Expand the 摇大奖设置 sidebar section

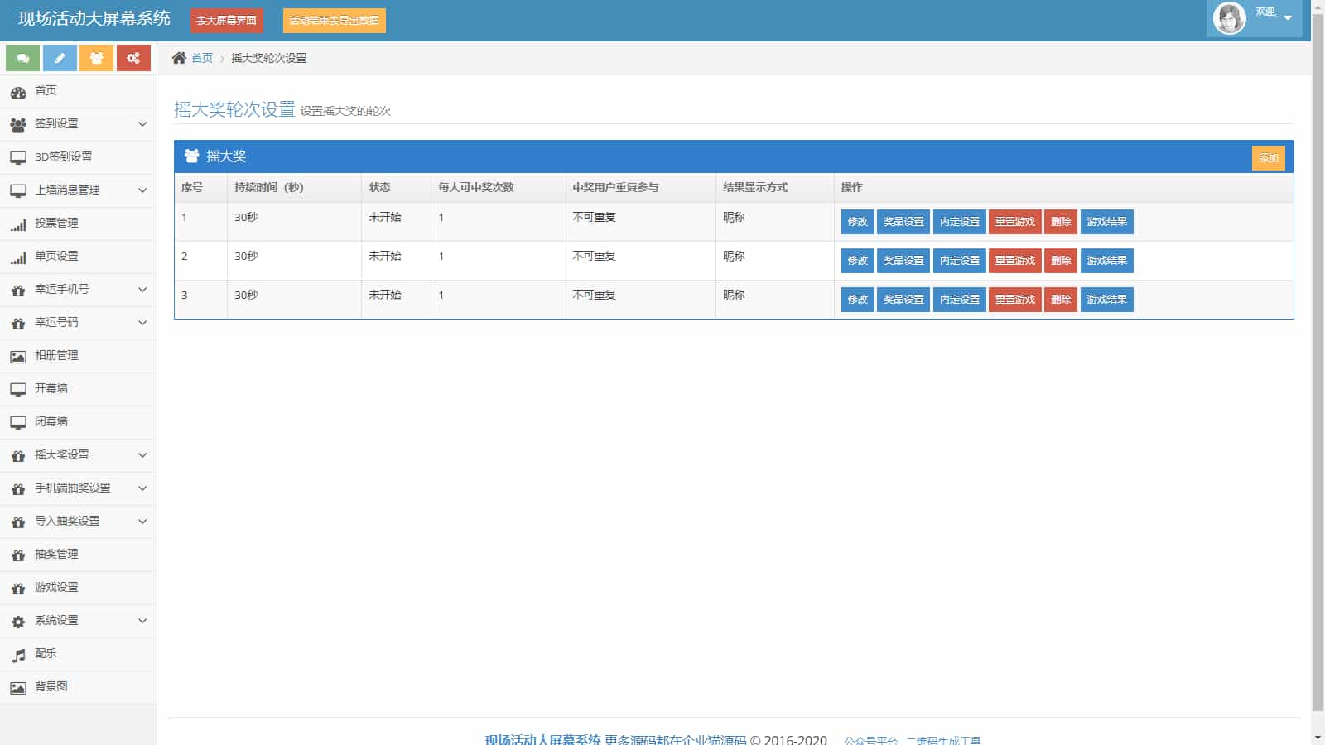point(78,455)
